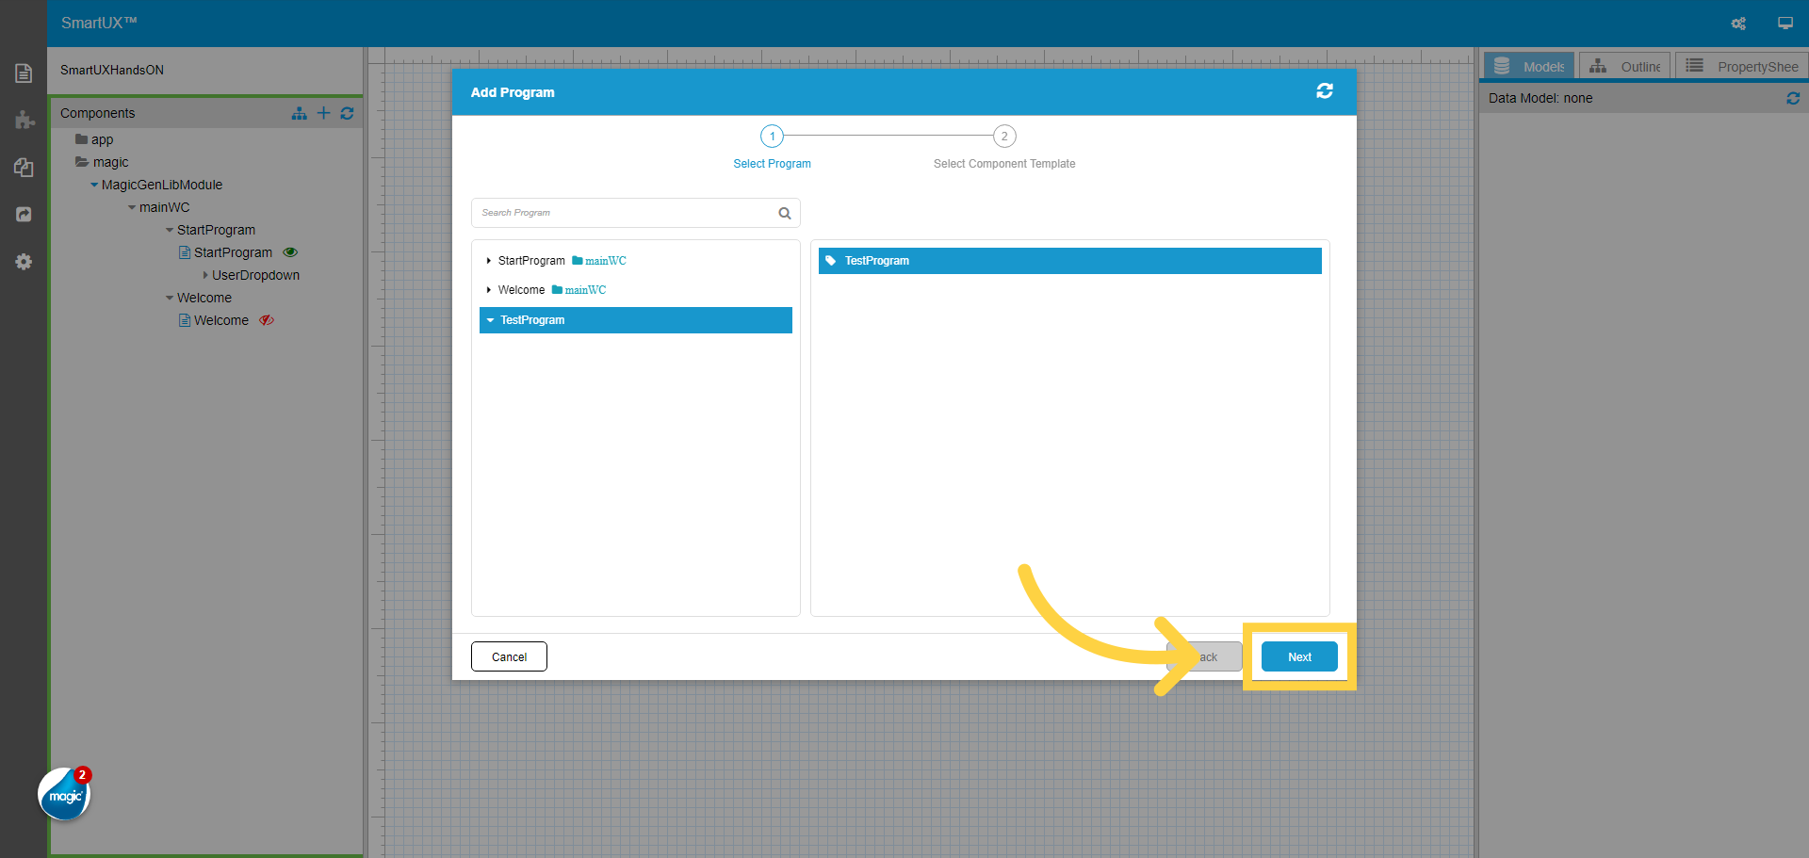Image resolution: width=1809 pixels, height=858 pixels.
Task: Toggle hidden eye icon for Welcome component
Action: (267, 320)
